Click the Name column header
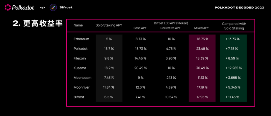The width and height of the screenshot is (271, 116). point(78,25)
